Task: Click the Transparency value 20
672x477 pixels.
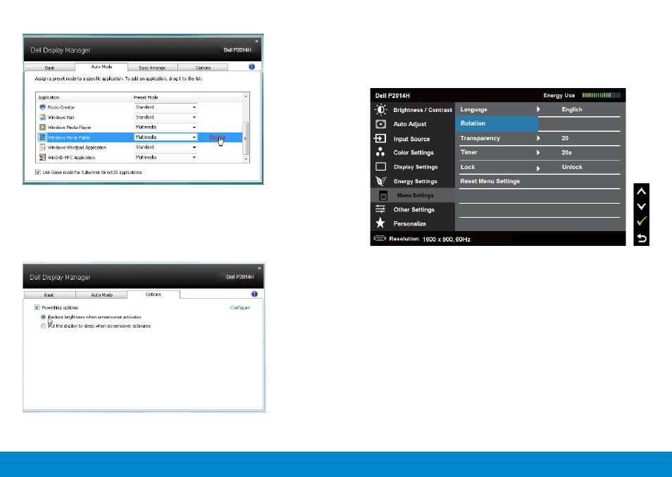Action: click(x=565, y=138)
